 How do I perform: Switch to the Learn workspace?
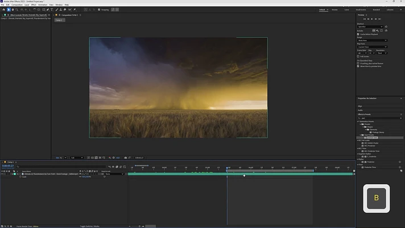346,10
